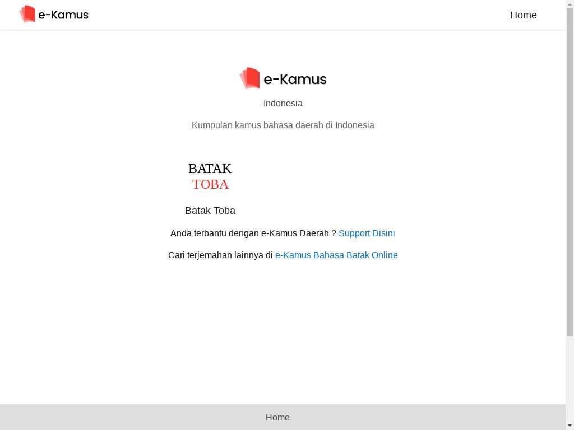Click the footer Home link
The width and height of the screenshot is (574, 430).
click(277, 418)
